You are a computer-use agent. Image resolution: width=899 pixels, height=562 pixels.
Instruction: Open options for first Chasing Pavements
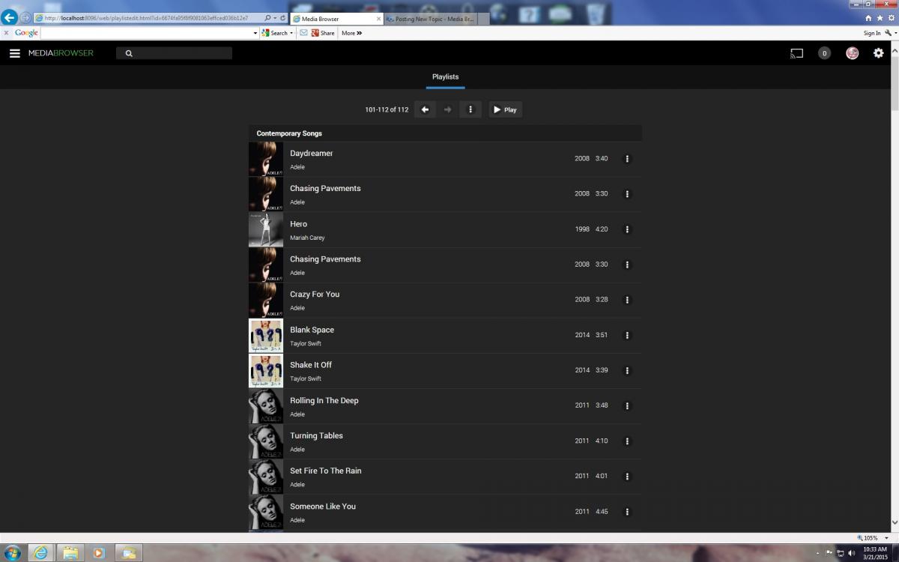point(628,194)
